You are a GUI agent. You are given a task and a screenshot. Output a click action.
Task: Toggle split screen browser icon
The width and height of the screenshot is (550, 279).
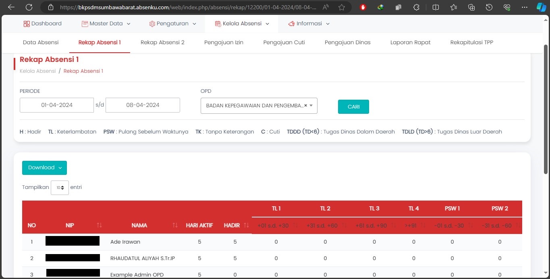coord(436,7)
